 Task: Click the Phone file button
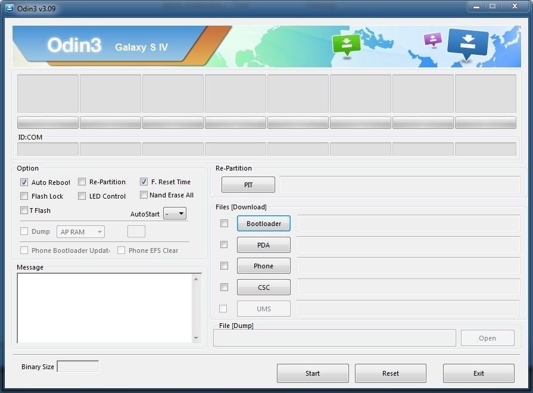pos(264,266)
